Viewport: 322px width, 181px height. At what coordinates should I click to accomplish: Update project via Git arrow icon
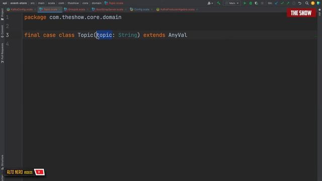coord(276,3)
